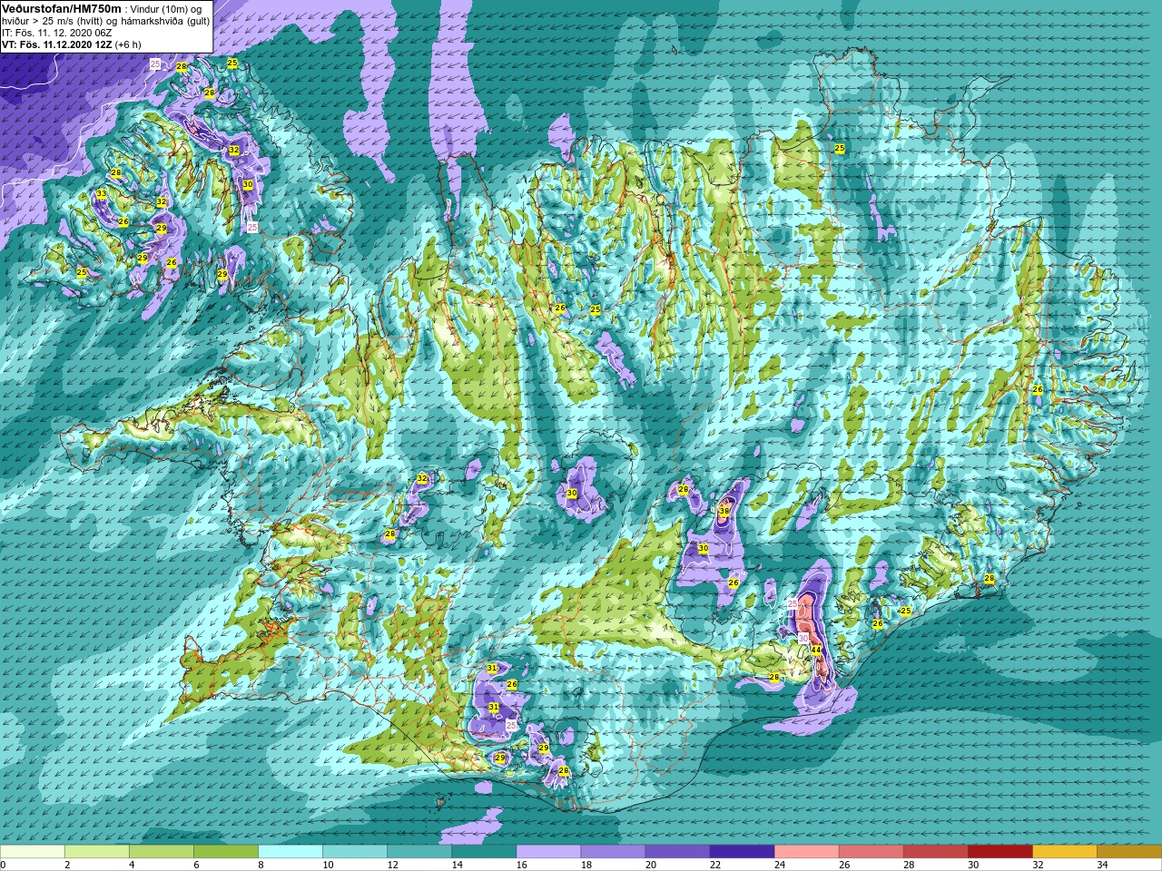Click the legend scale number "20"
This screenshot has height=871, width=1162.
651,865
